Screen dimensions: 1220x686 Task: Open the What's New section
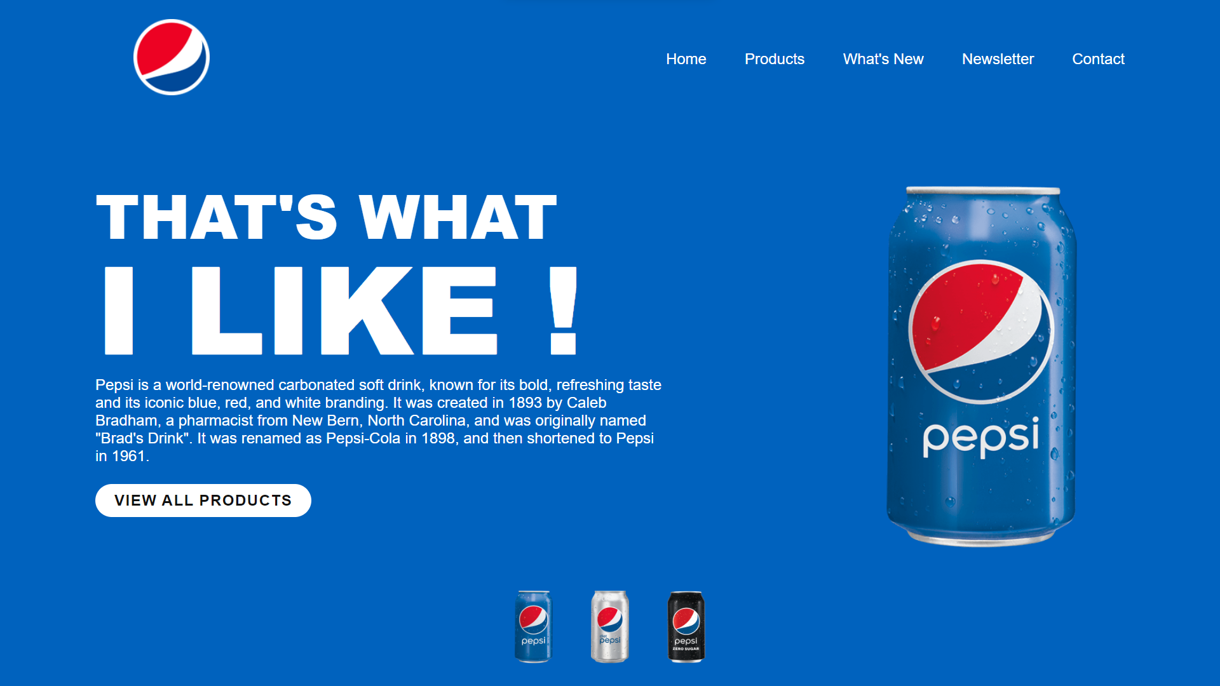pyautogui.click(x=883, y=59)
